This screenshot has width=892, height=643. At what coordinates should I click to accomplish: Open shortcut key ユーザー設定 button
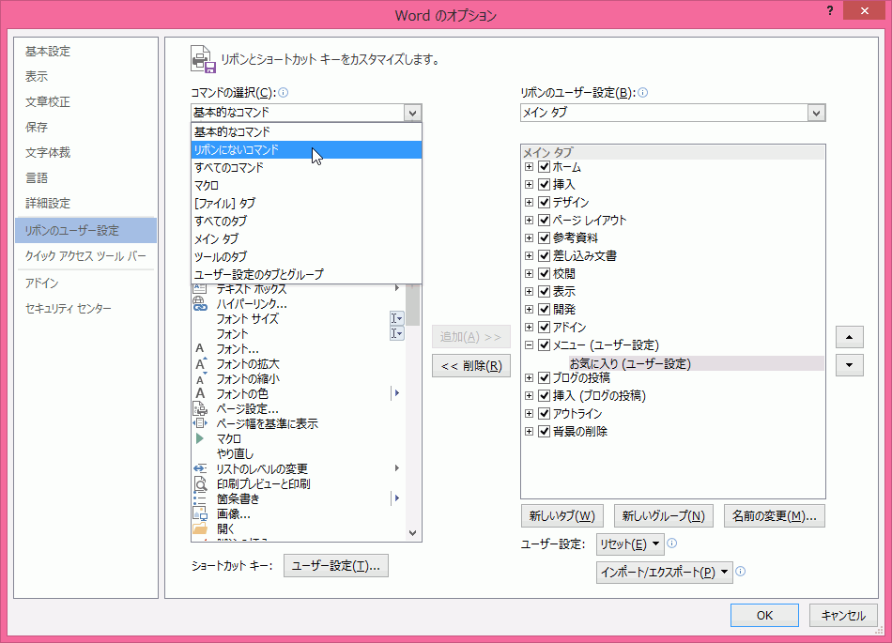(x=335, y=566)
